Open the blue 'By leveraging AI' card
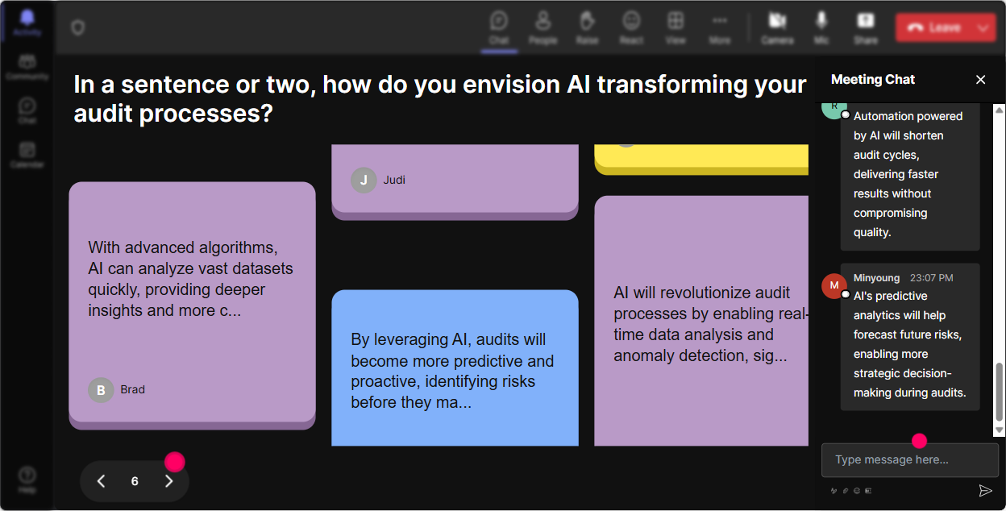Image resolution: width=1006 pixels, height=511 pixels. click(455, 368)
